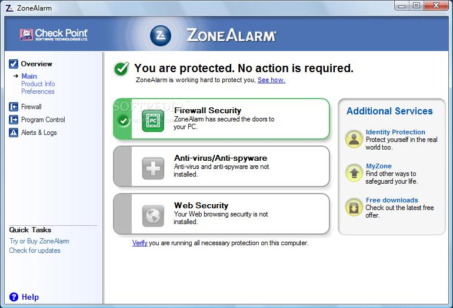Click Check for updates
Viewport: 453px width, 308px height.
click(x=35, y=251)
